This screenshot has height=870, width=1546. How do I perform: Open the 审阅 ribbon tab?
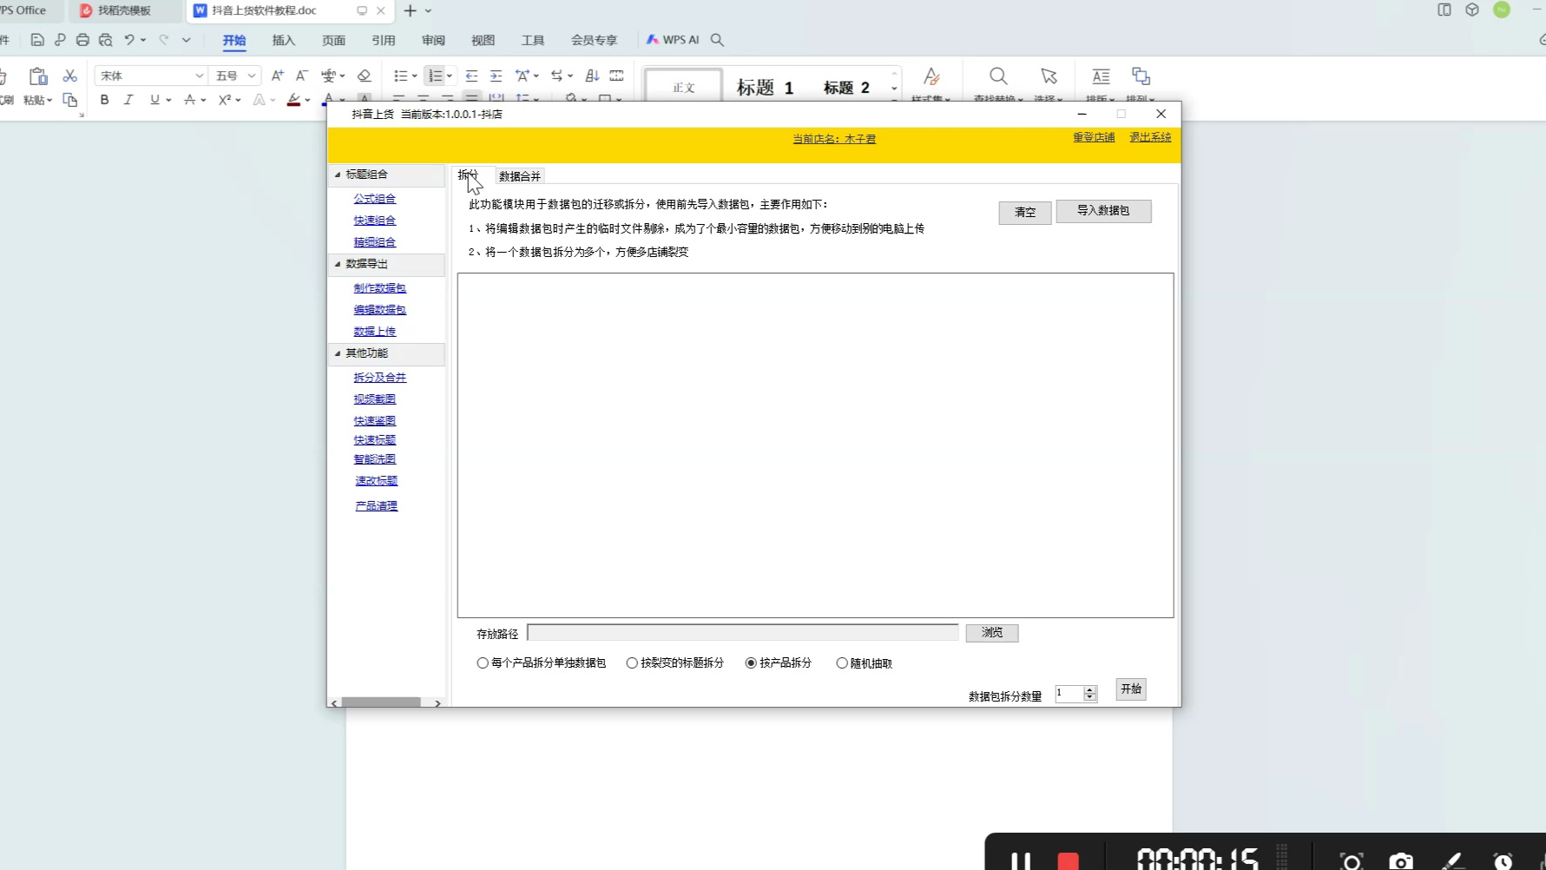click(433, 40)
